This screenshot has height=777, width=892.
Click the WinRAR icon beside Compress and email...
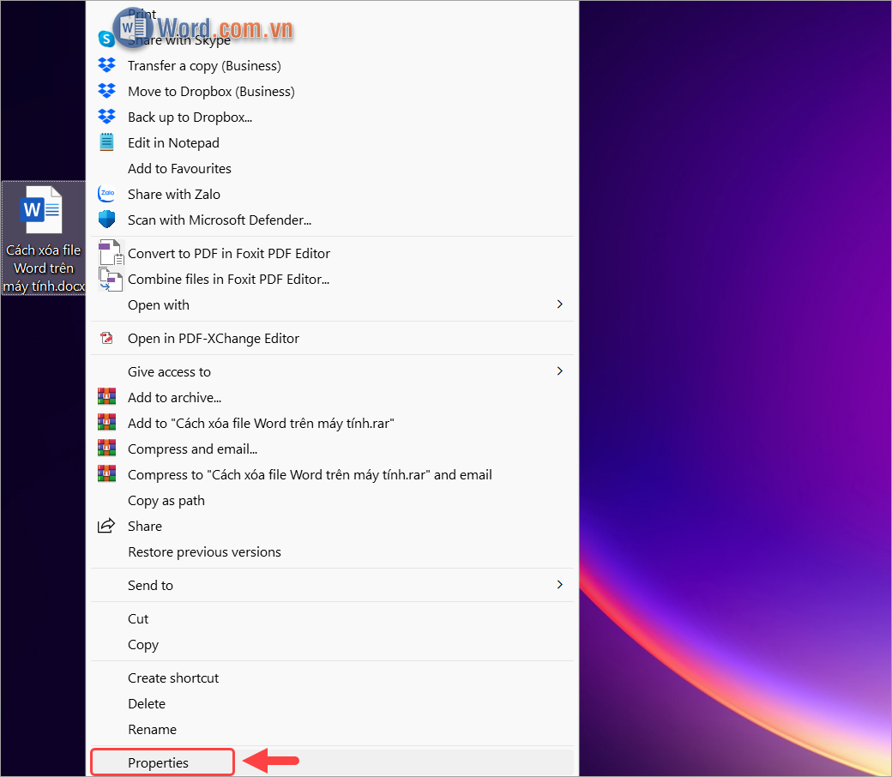click(106, 449)
